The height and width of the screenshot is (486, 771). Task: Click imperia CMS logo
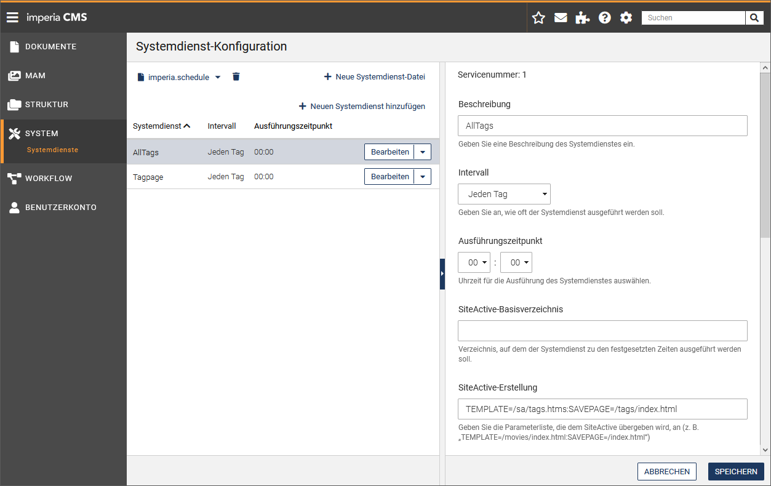[x=57, y=17]
